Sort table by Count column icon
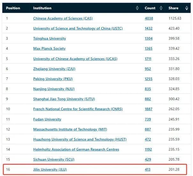Image resolution: width=193 pixels, height=176 pixels. coord(161,8)
